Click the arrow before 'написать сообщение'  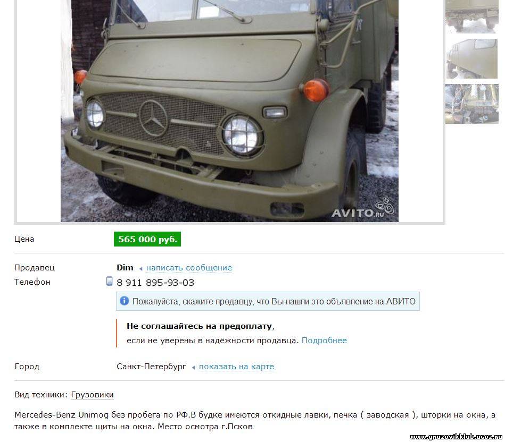pyautogui.click(x=140, y=268)
